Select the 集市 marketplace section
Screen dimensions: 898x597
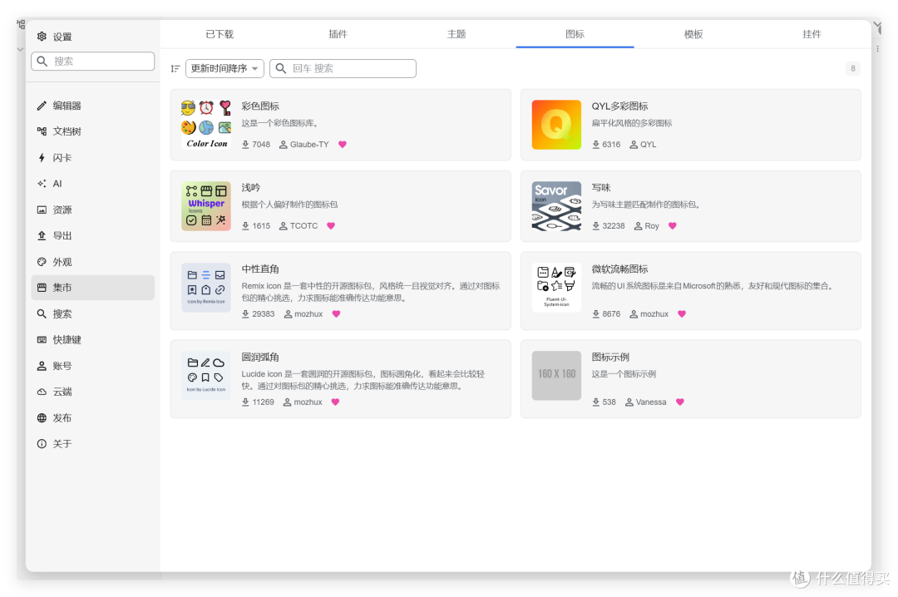coord(92,288)
